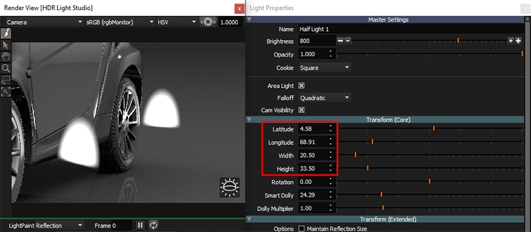Screen dimensions: 531x232
Task: Click the Dolly Multiplier slider handle
Action: (x=383, y=208)
